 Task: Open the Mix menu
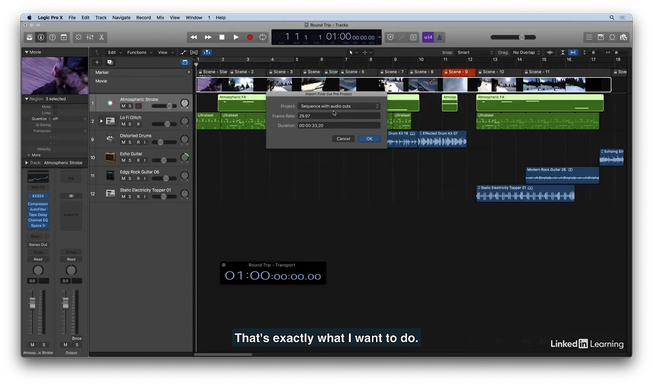coord(160,17)
